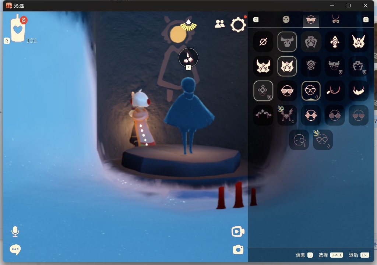Open the heart candle bottle icon

pyautogui.click(x=18, y=28)
